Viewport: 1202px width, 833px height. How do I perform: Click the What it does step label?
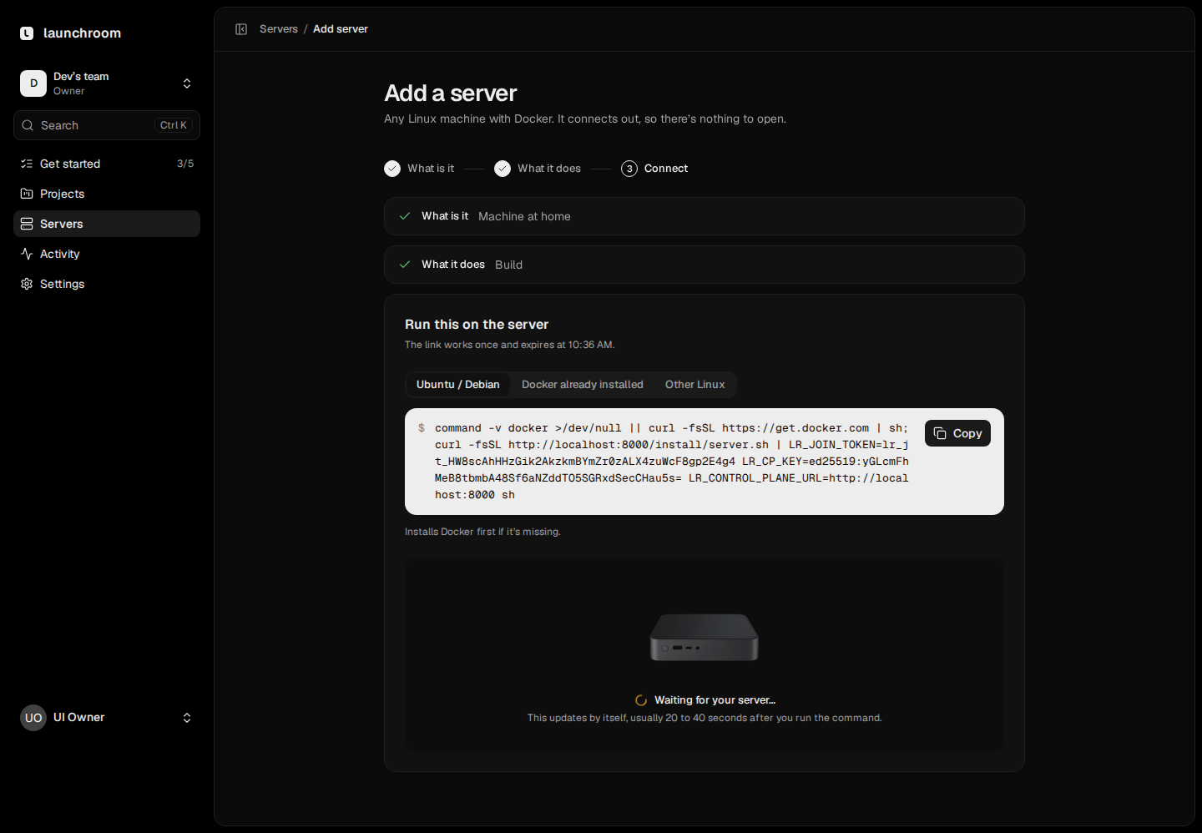[549, 169]
